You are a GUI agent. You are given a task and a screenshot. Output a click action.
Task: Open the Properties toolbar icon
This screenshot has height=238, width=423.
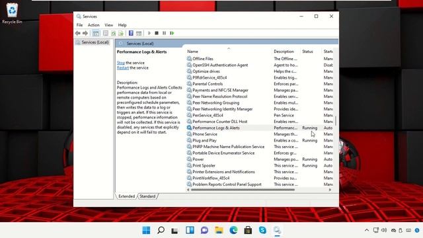click(106, 33)
